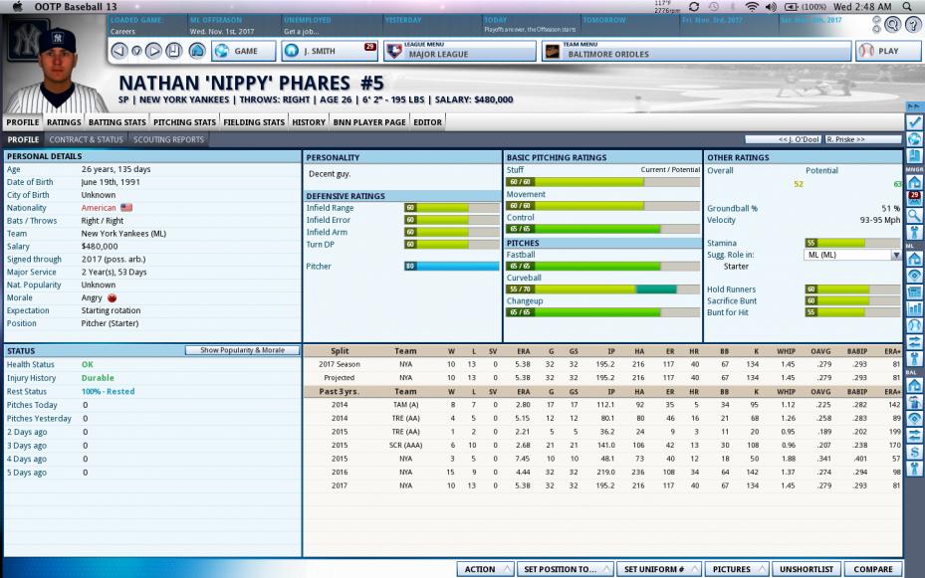925x578 pixels.
Task: Click Show Popularity & Morale button
Action: click(x=242, y=350)
